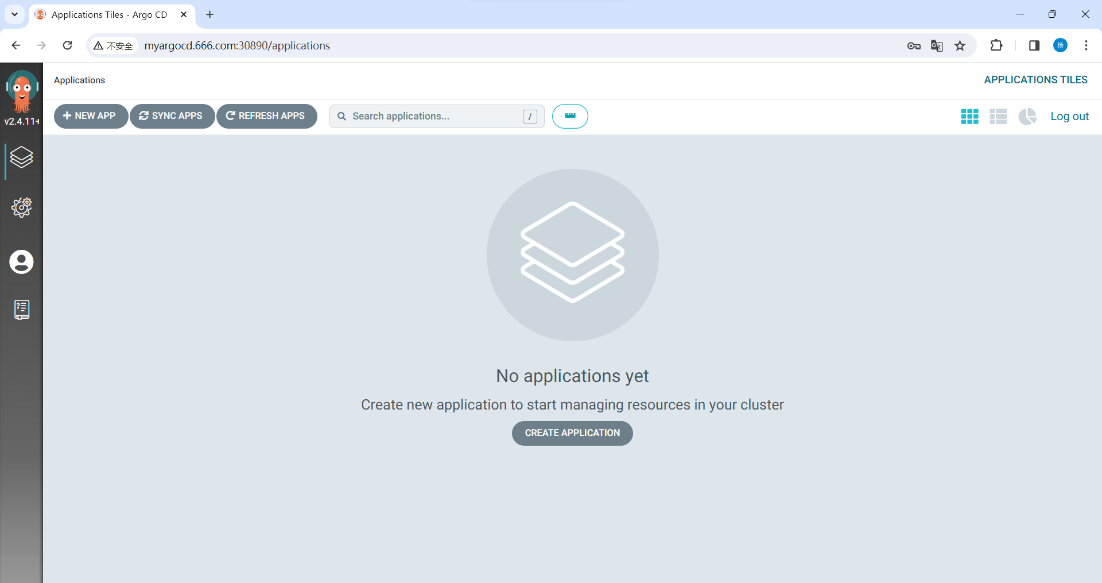Select the tiles grid view toggle
The width and height of the screenshot is (1102, 583).
click(x=969, y=116)
